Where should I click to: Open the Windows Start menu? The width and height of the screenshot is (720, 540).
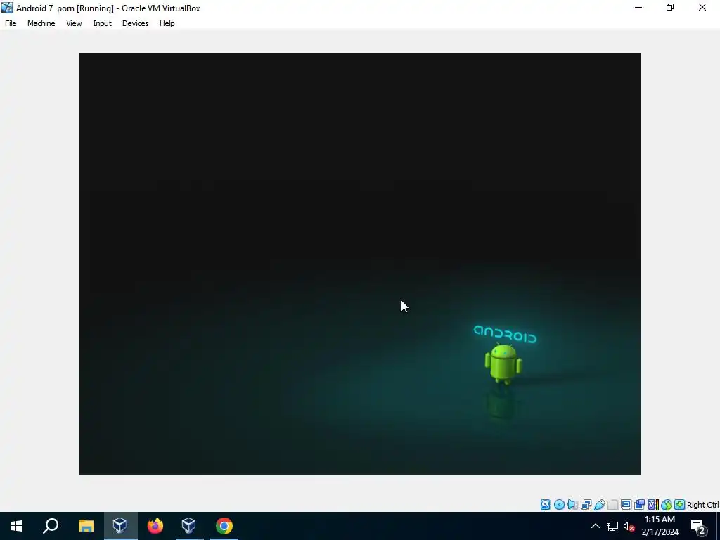(x=17, y=526)
